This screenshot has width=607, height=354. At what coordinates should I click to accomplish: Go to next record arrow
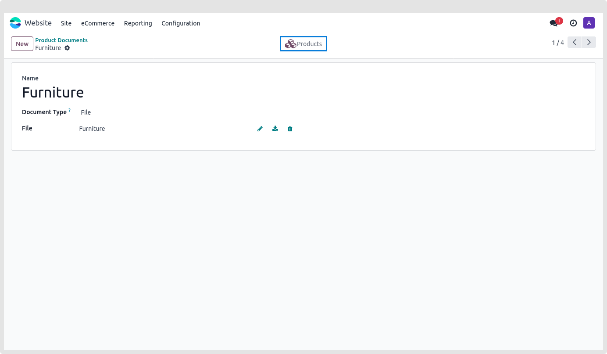(589, 43)
